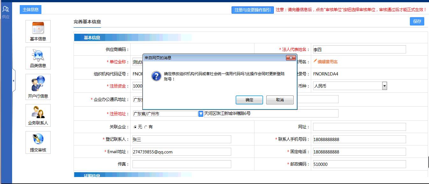Open the 人民币 currency dropdown
The width and height of the screenshot is (429, 184).
click(384, 86)
